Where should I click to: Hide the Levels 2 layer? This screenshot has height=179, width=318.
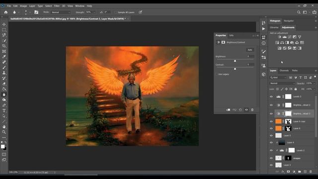click(271, 150)
